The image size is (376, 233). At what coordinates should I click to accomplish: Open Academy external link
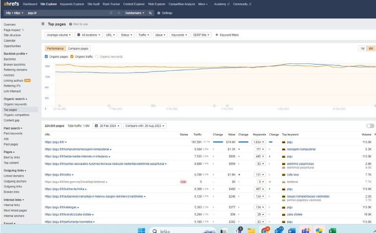221,4
